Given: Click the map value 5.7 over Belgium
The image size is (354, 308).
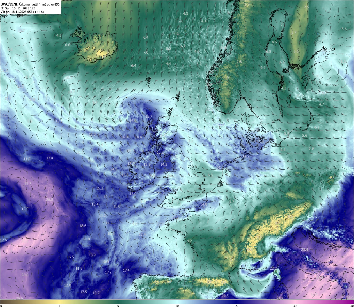Looking at the screenshot, I should coord(231,202).
